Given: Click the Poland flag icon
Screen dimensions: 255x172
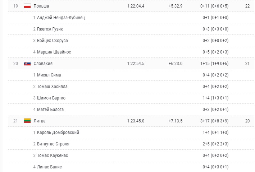Looking at the screenshot, I should 27,6.
